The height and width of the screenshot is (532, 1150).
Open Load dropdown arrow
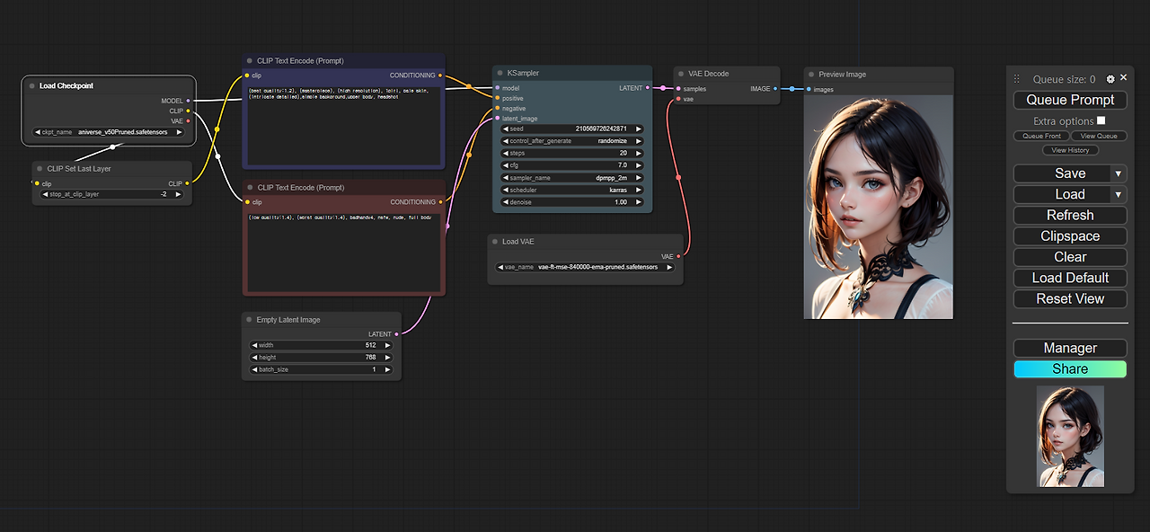point(1119,194)
